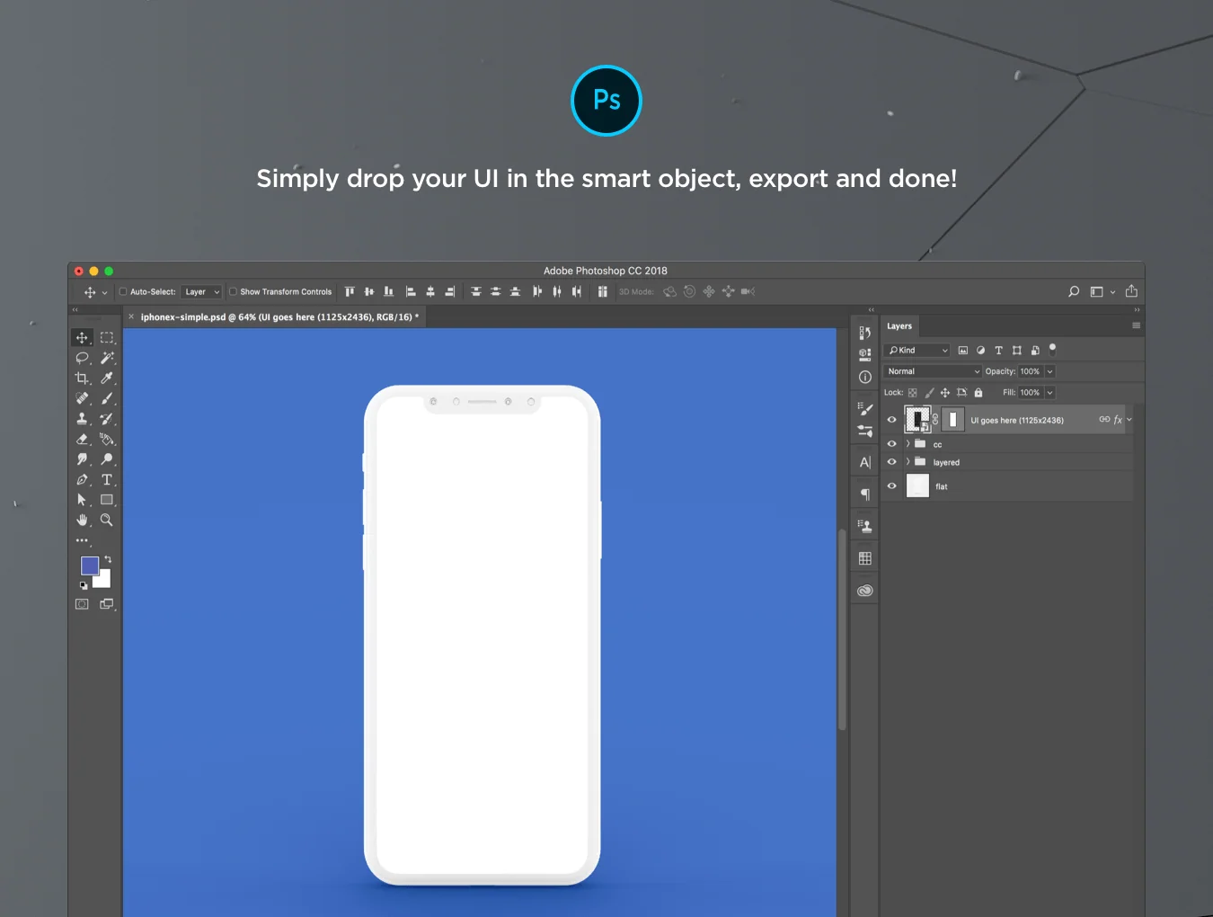Select the Clone Stamp tool
1213x917 pixels.
[x=82, y=419]
